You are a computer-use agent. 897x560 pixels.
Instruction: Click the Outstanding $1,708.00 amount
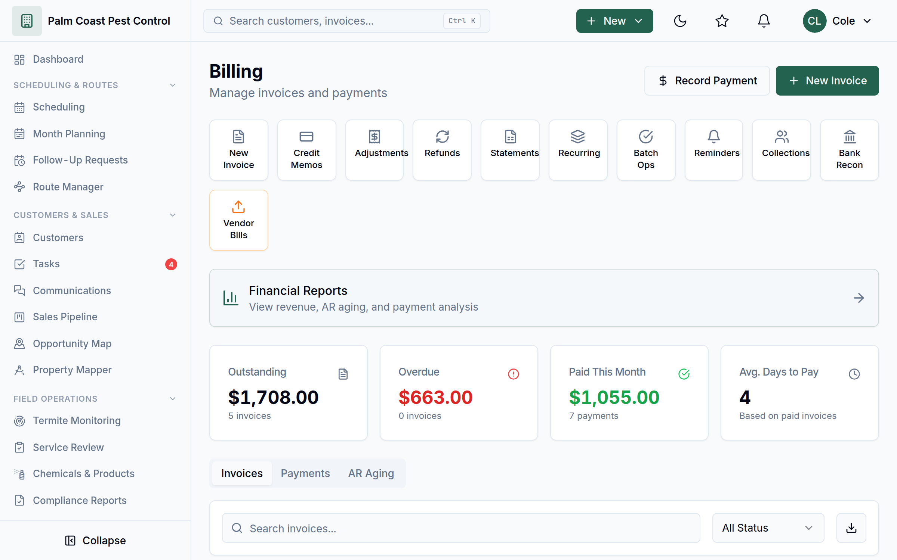coord(273,397)
